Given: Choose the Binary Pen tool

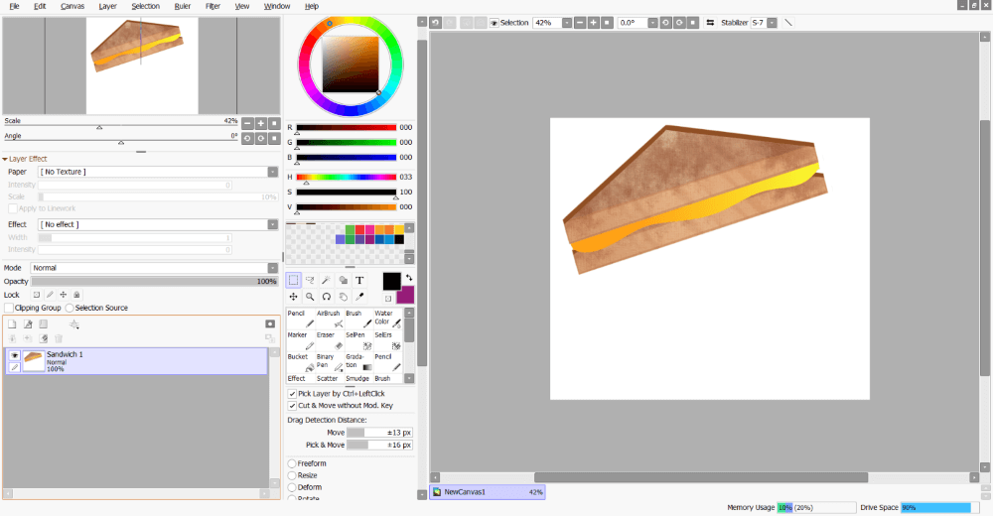Looking at the screenshot, I should coord(330,362).
